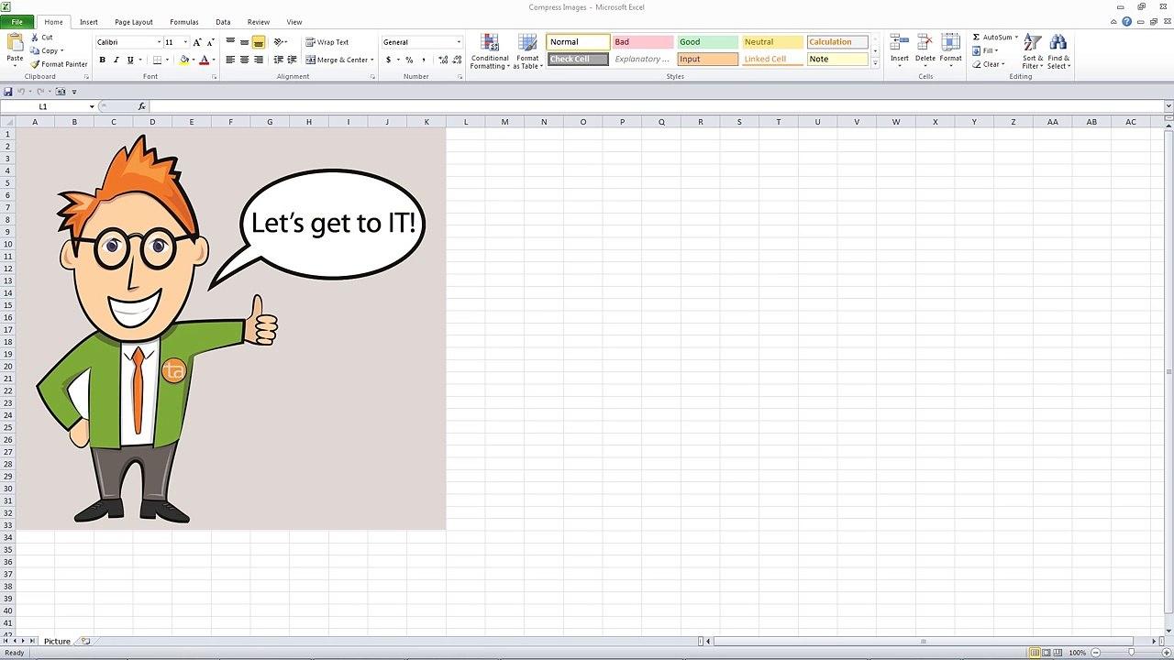Apply the dollar Accounting Number Format
The height and width of the screenshot is (660, 1174).
point(388,60)
